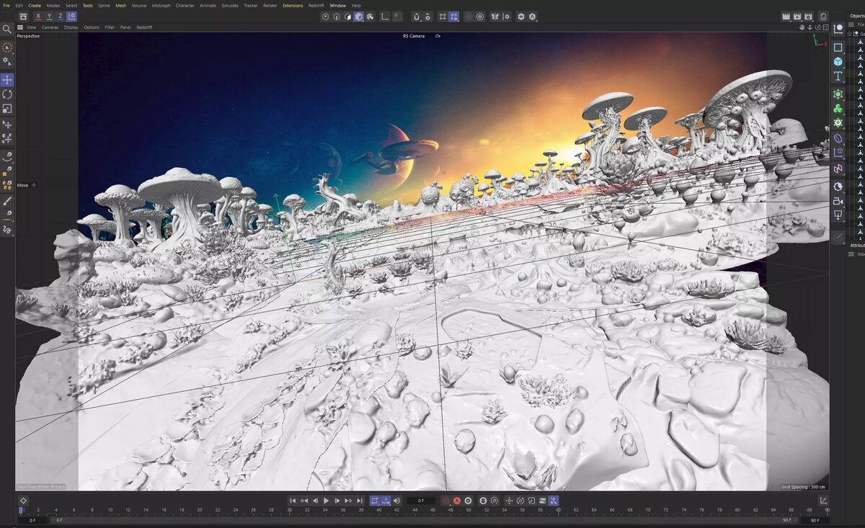Image resolution: width=865 pixels, height=528 pixels.
Task: Select the Edges mode icon in top toolbar
Action: [337, 17]
